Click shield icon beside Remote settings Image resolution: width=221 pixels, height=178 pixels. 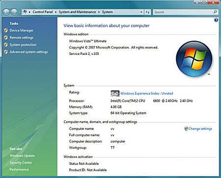6,38
